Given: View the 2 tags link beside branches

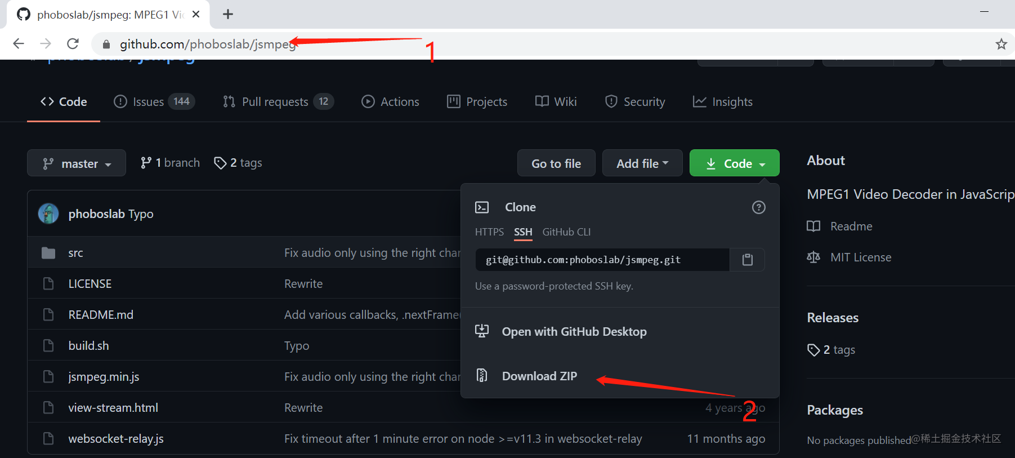Looking at the screenshot, I should tap(238, 163).
